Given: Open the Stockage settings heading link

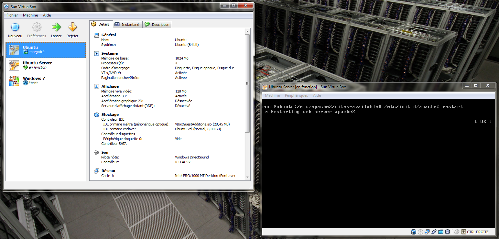Looking at the screenshot, I should pos(110,114).
